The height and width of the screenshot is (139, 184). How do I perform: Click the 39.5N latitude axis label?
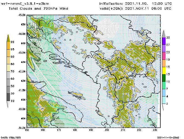pos(22,128)
